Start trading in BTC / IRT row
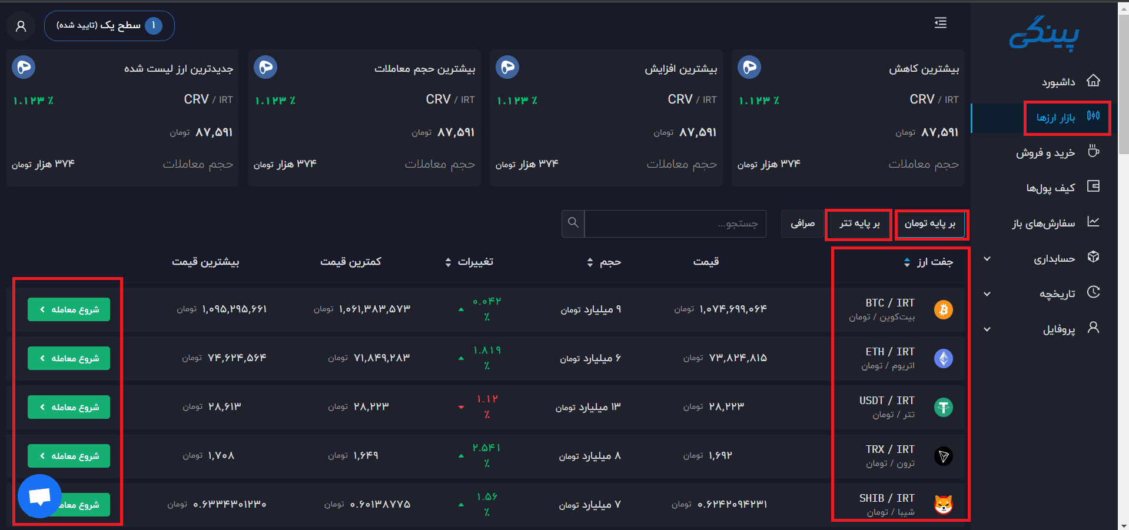1129x530 pixels. [x=69, y=309]
